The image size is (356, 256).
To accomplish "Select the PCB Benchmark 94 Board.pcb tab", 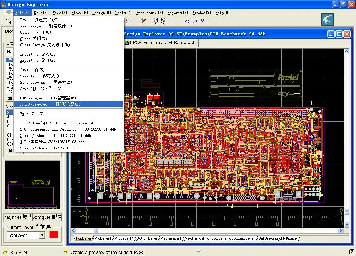I will pyautogui.click(x=162, y=43).
